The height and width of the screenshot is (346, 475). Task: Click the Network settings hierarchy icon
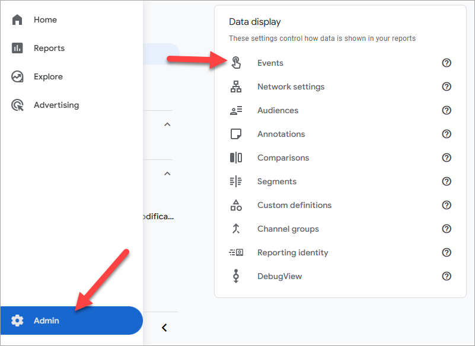click(x=236, y=86)
